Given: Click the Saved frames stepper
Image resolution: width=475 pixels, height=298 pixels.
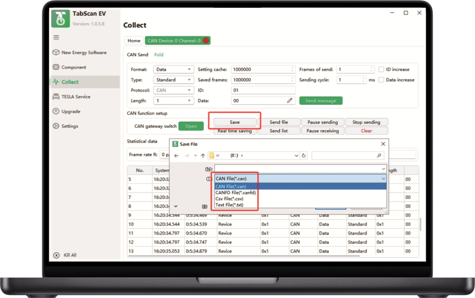Looking at the screenshot, I should click(x=293, y=79).
